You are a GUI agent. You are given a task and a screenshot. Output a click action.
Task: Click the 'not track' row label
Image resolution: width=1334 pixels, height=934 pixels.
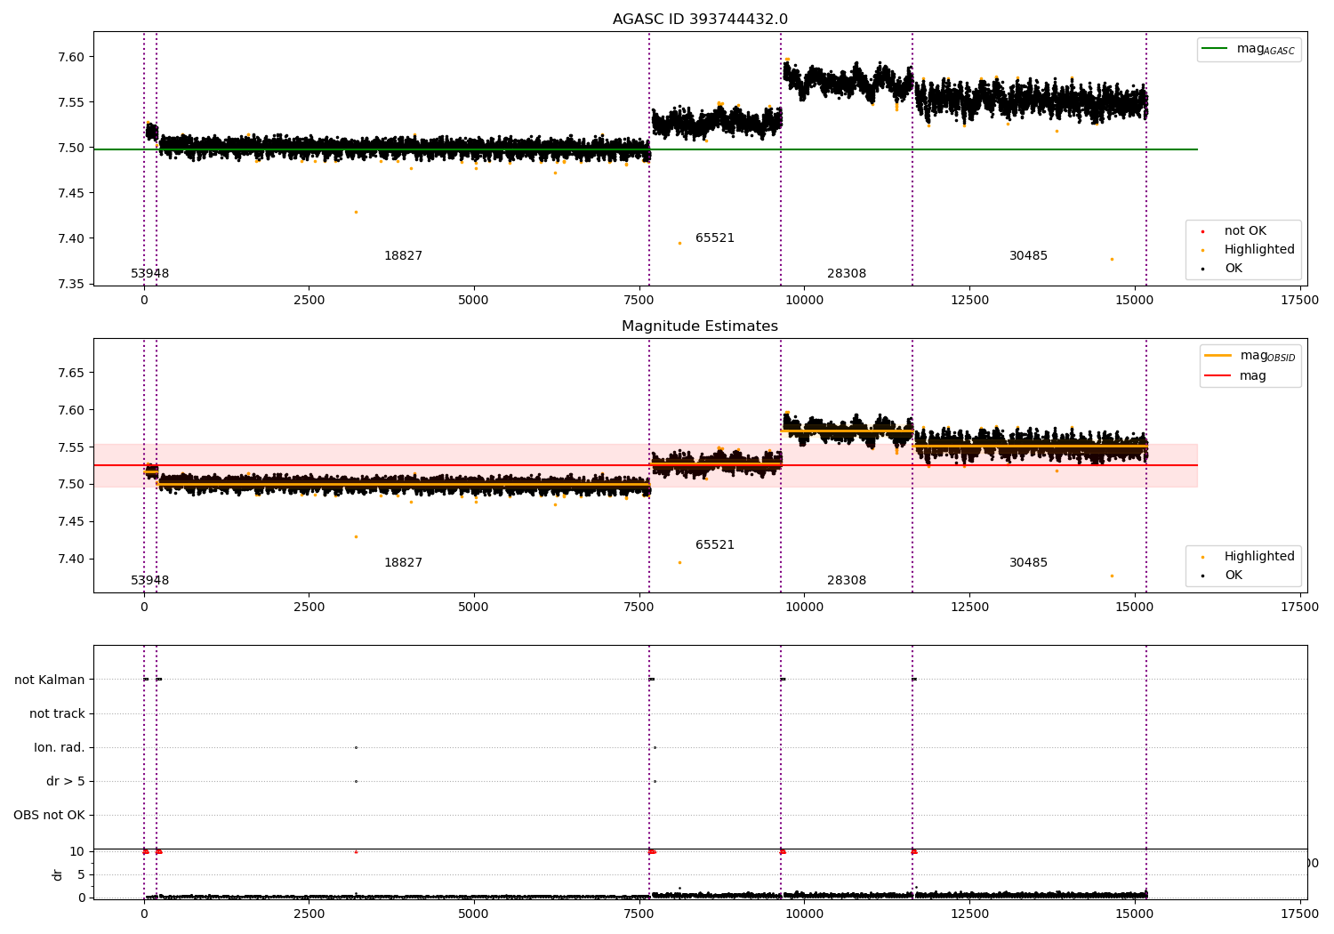click(57, 714)
